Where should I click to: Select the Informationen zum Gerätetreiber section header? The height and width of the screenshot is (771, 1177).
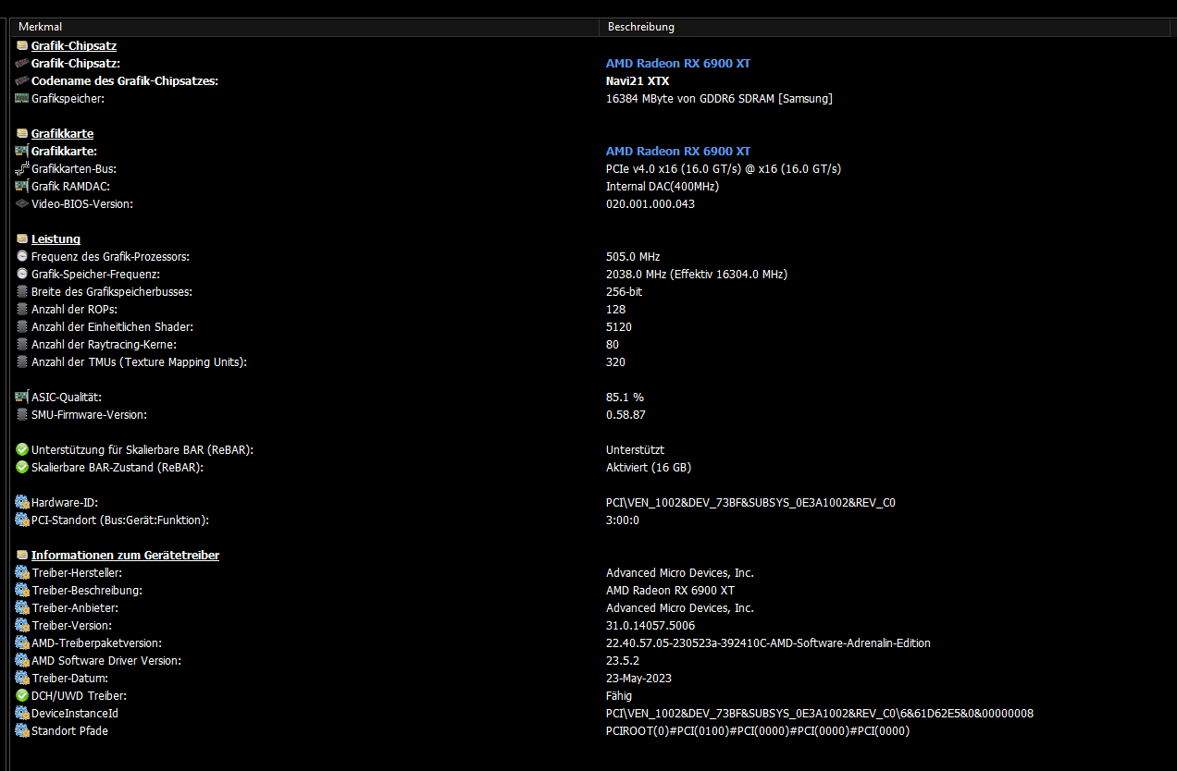point(125,555)
